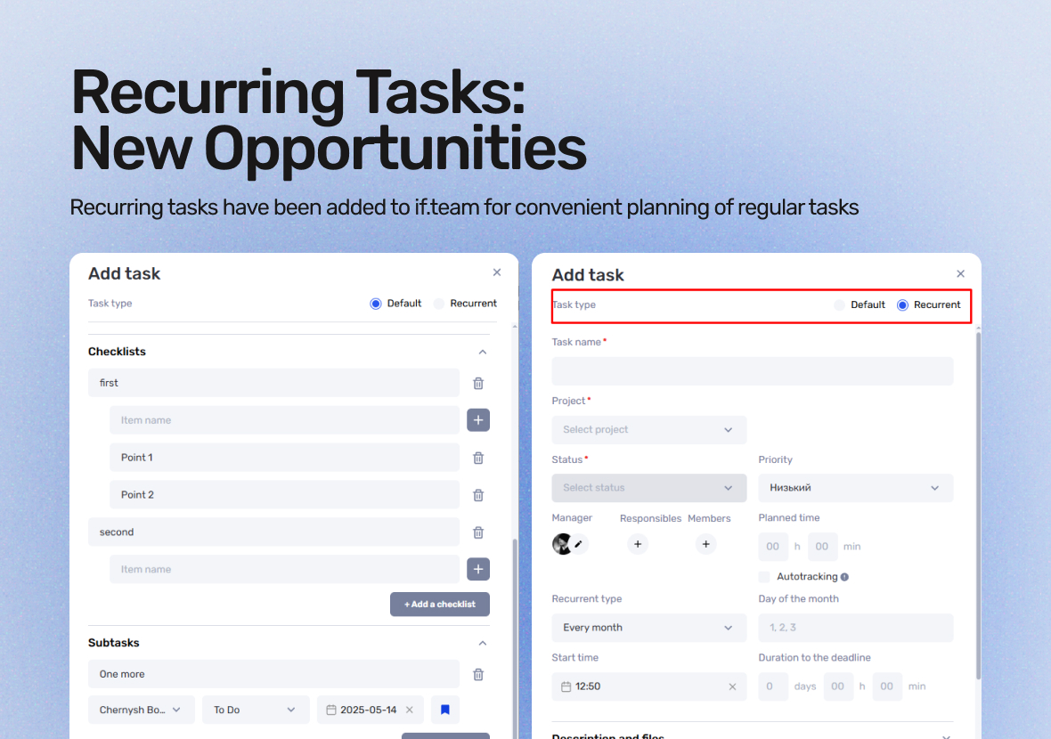Open the Recurrent type 'Every month' dropdown

tap(648, 628)
